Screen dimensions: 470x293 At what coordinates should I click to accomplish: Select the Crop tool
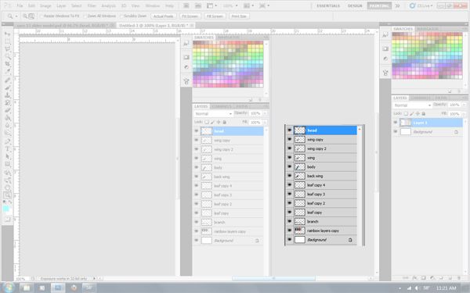tap(7, 64)
